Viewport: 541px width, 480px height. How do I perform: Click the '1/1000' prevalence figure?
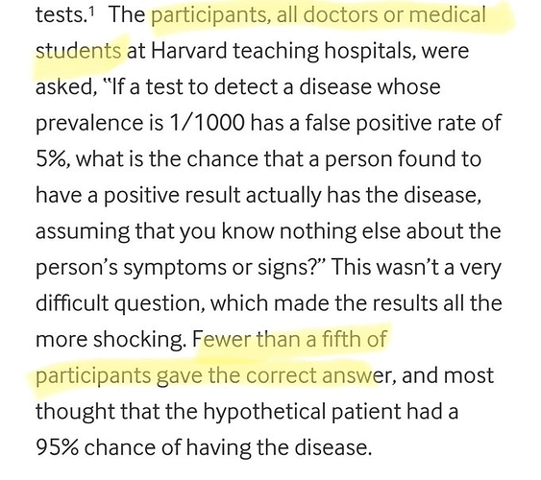(207, 123)
